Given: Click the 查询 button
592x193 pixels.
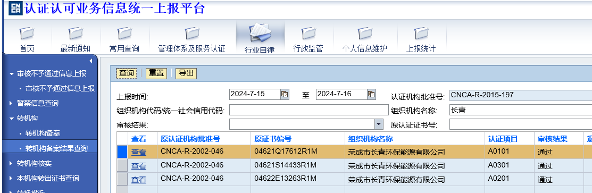Looking at the screenshot, I should tap(127, 73).
